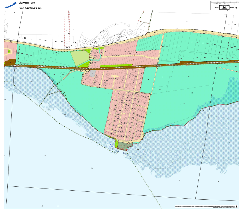Click the circular anchor symbol beside the harbor square

click(x=112, y=149)
